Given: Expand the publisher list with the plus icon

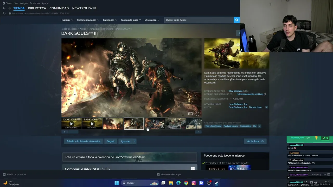Looking at the screenshot, I should (266, 107).
